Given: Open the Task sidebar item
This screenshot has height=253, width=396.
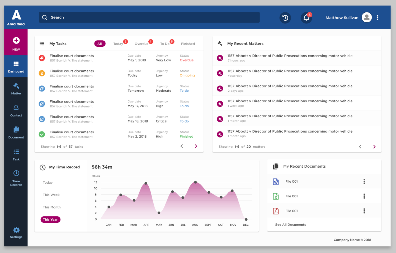Looking at the screenshot, I should pyautogui.click(x=16, y=154).
